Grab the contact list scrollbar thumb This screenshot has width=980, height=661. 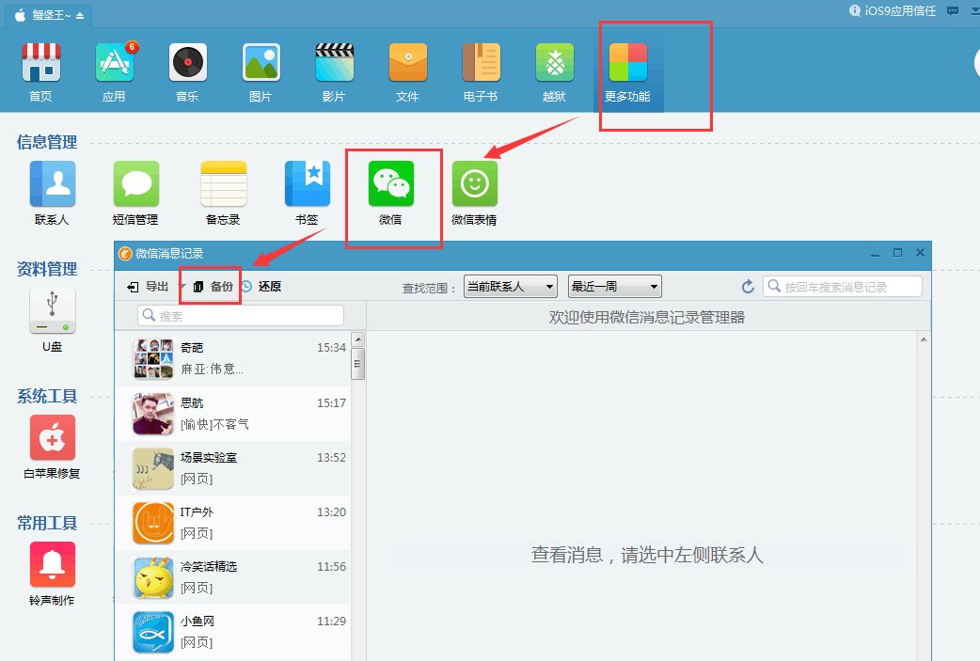(358, 364)
